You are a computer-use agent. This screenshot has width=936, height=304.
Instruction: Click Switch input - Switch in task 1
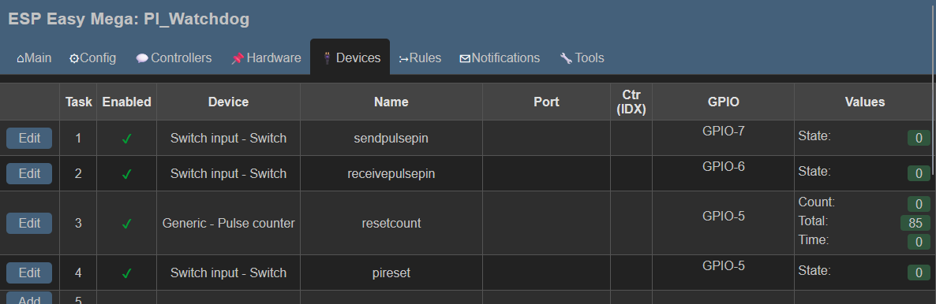pyautogui.click(x=229, y=139)
